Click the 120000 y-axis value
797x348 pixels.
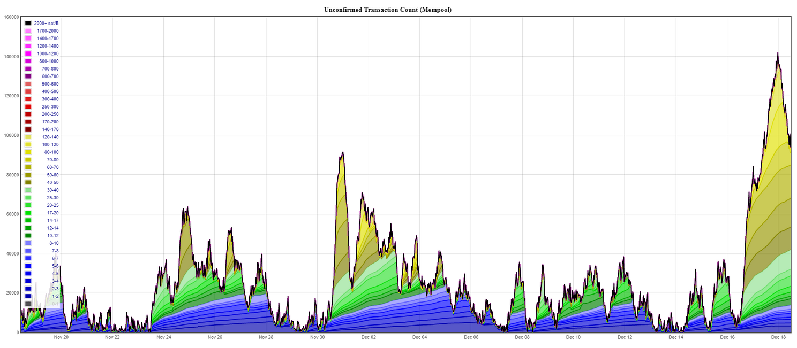11,96
